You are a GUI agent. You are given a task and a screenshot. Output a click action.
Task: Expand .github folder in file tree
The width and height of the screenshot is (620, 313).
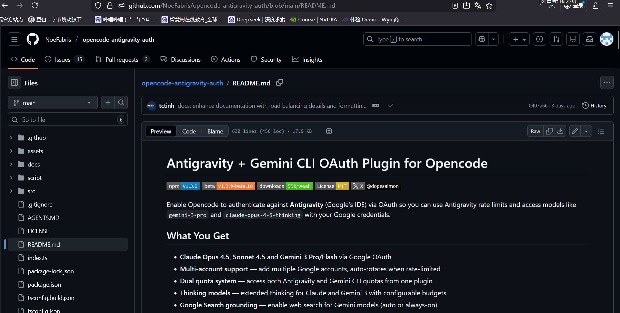coord(11,137)
